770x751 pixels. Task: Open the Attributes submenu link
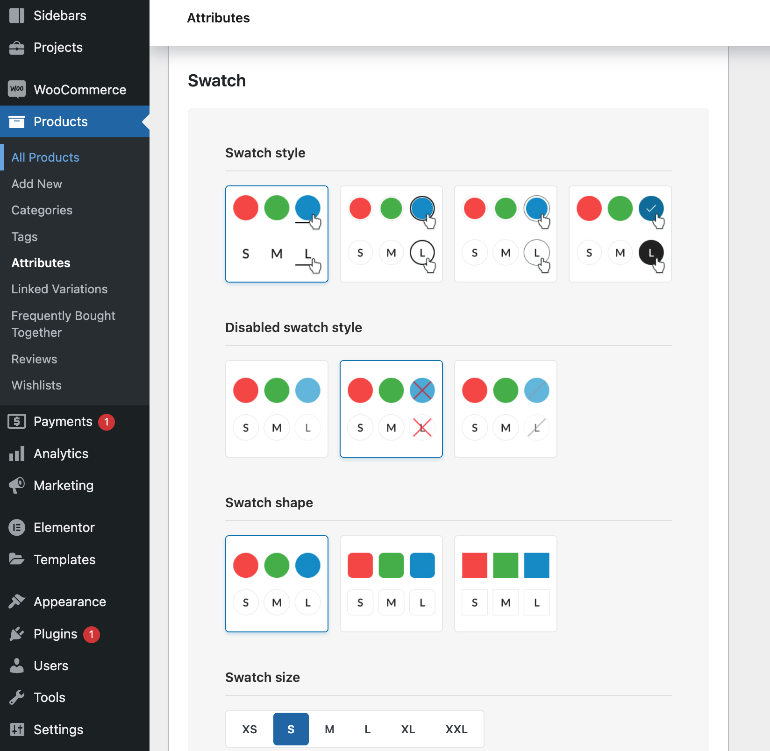[41, 263]
